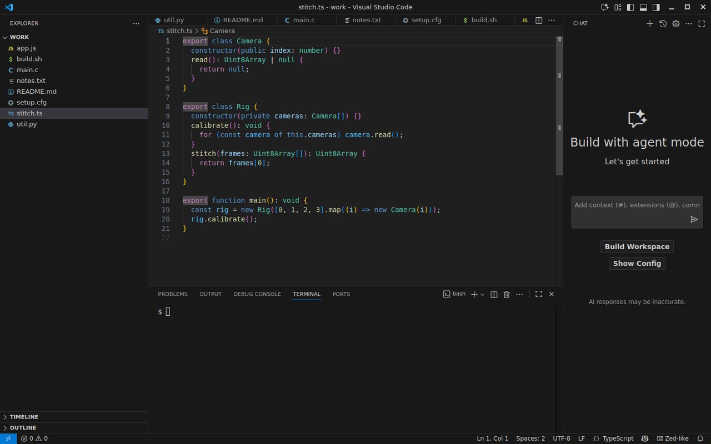Click the editor vertical scrollbar
711x444 pixels.
(559, 105)
